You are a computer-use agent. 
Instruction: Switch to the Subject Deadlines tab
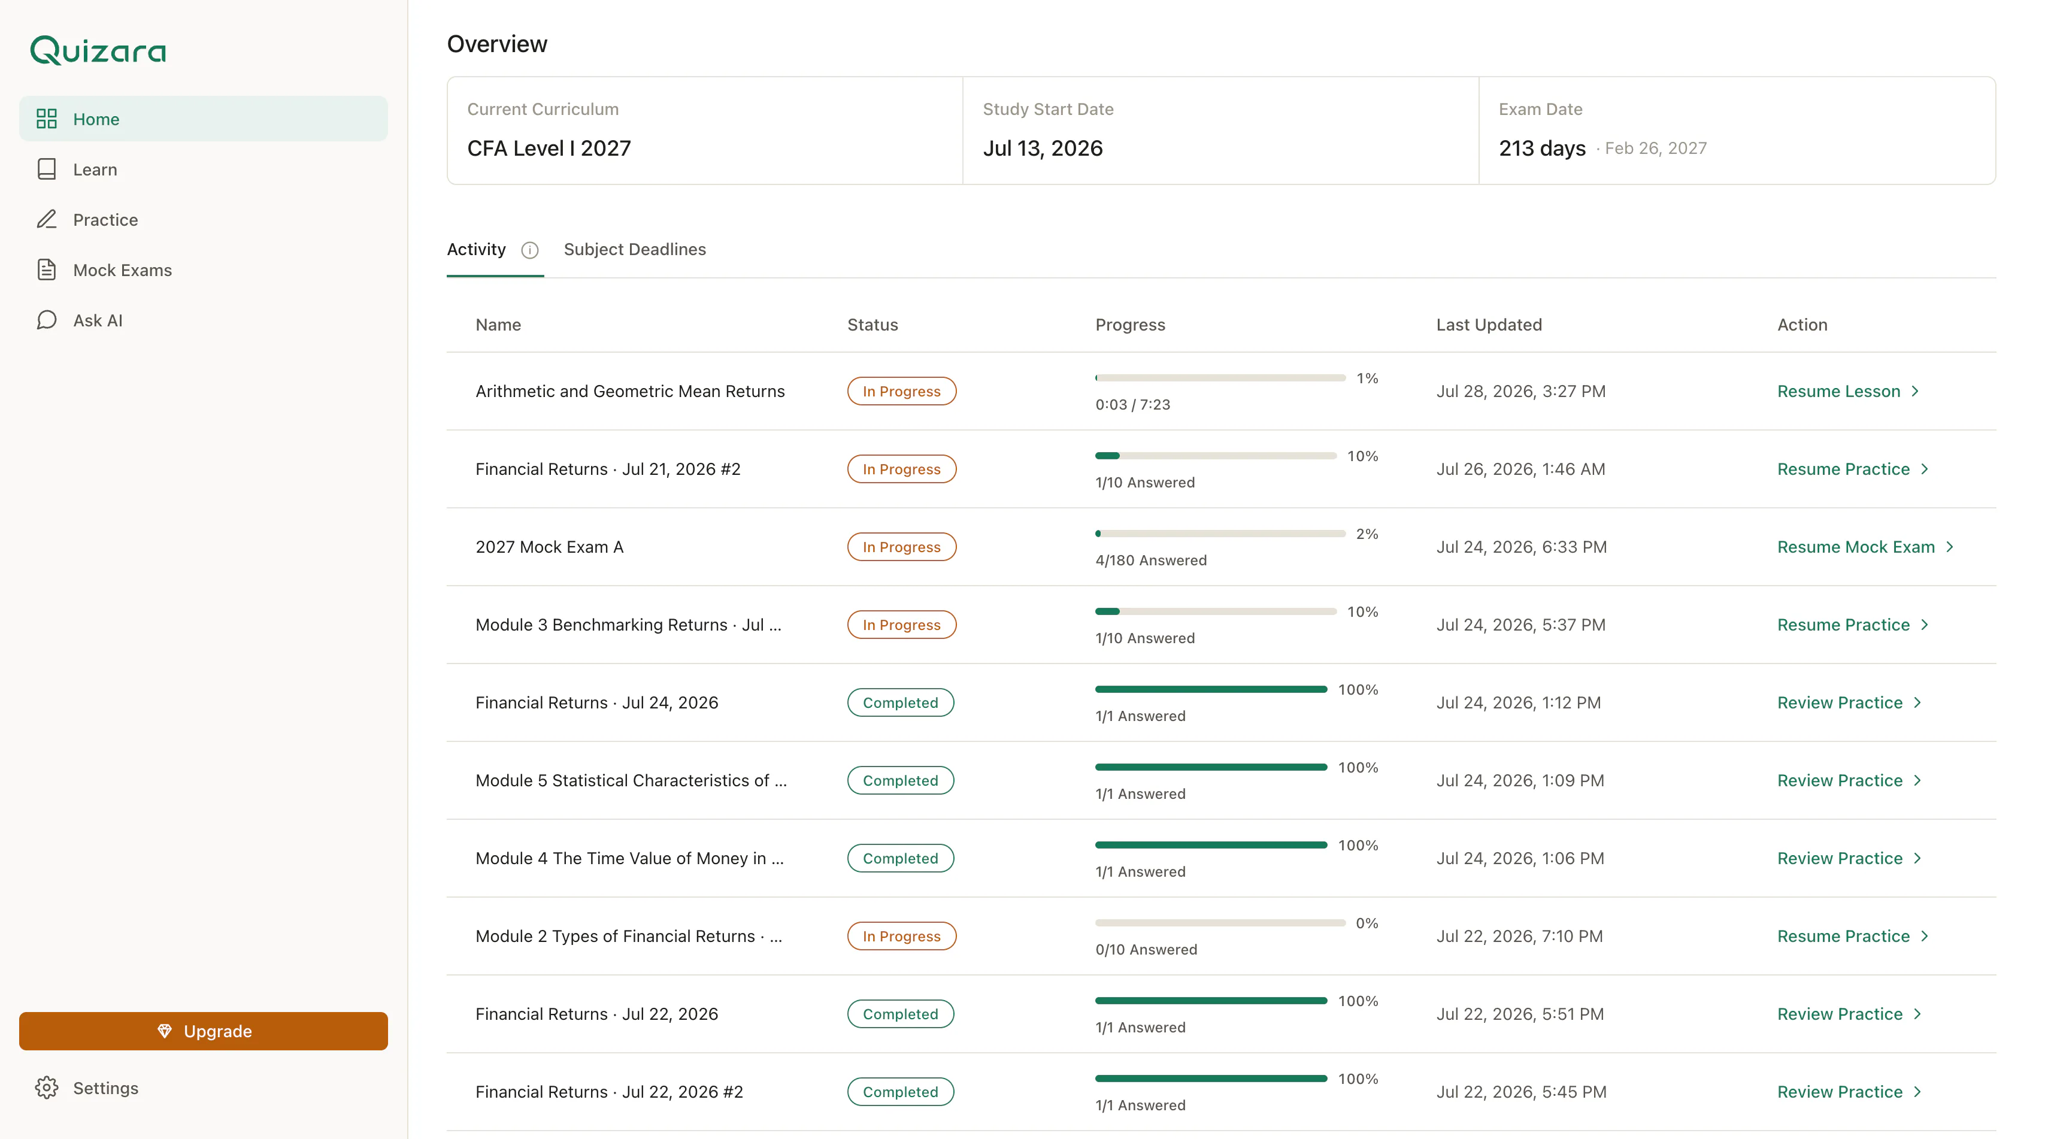(x=634, y=250)
